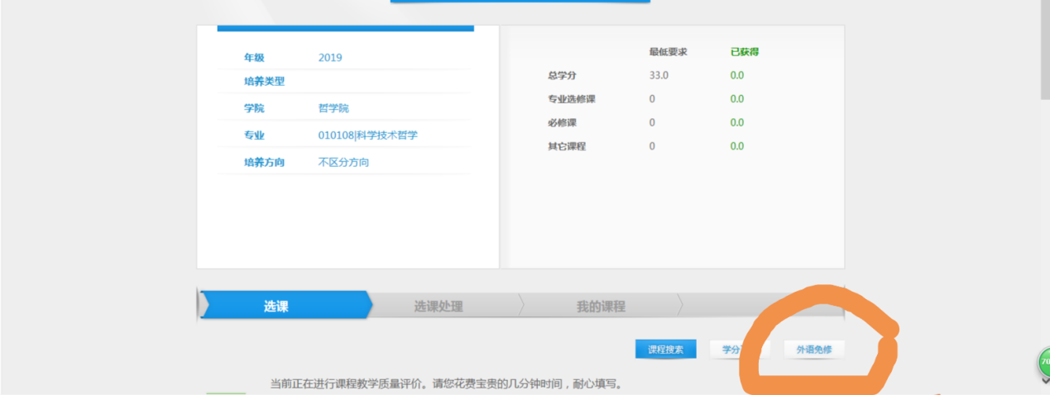
Task: Click the blue bar at page top
Action: [520, 2]
